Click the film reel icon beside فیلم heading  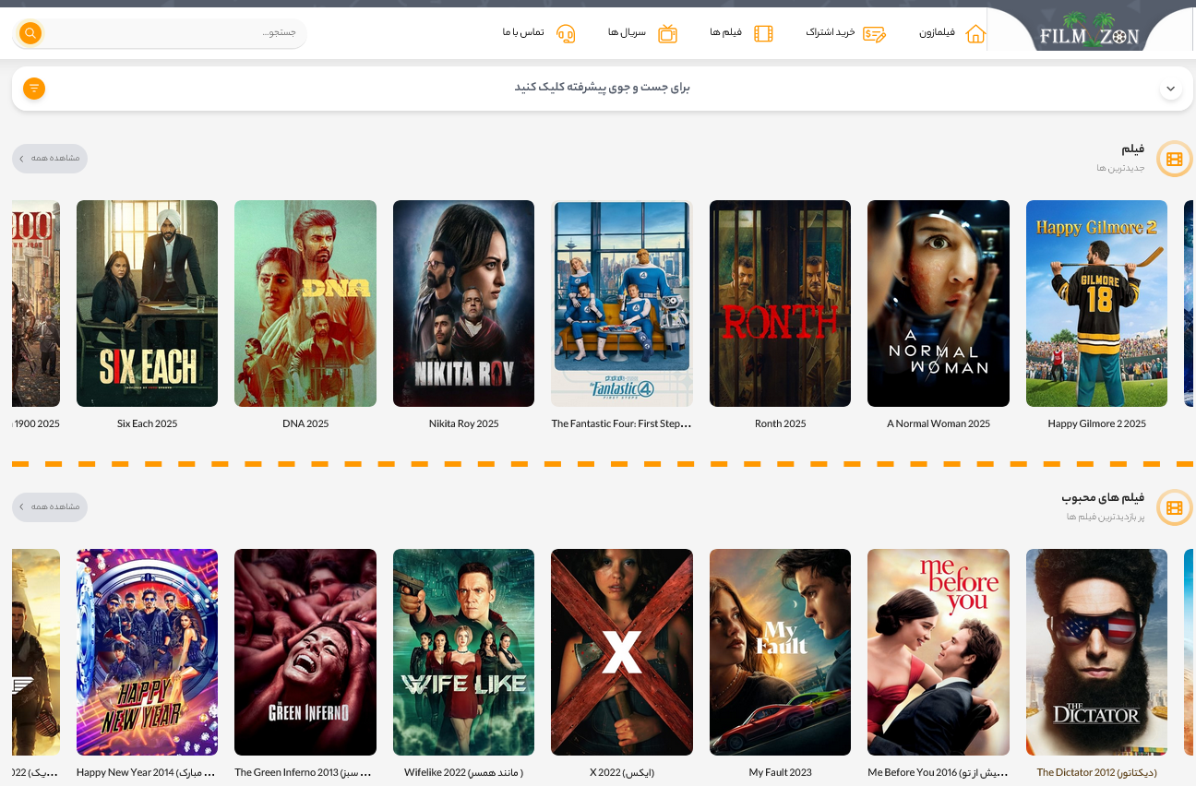point(1174,160)
